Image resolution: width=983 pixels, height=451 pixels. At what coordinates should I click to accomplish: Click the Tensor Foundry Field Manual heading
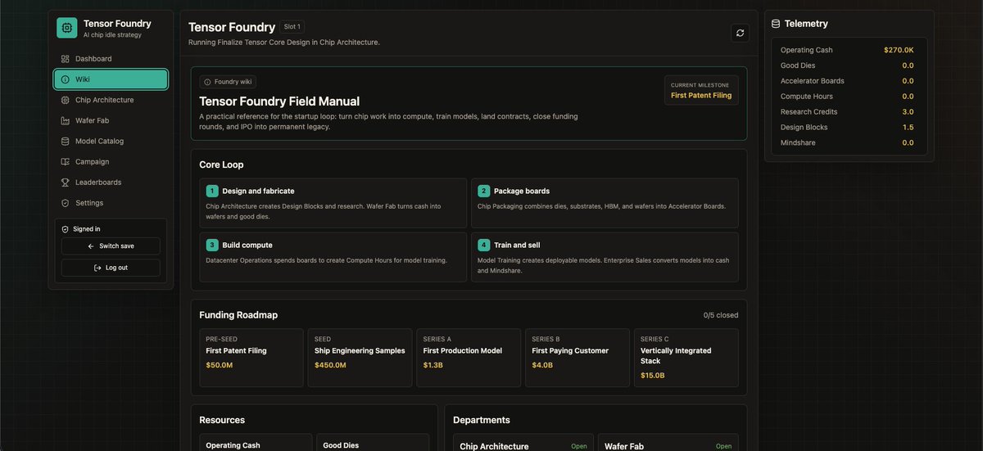click(x=279, y=101)
